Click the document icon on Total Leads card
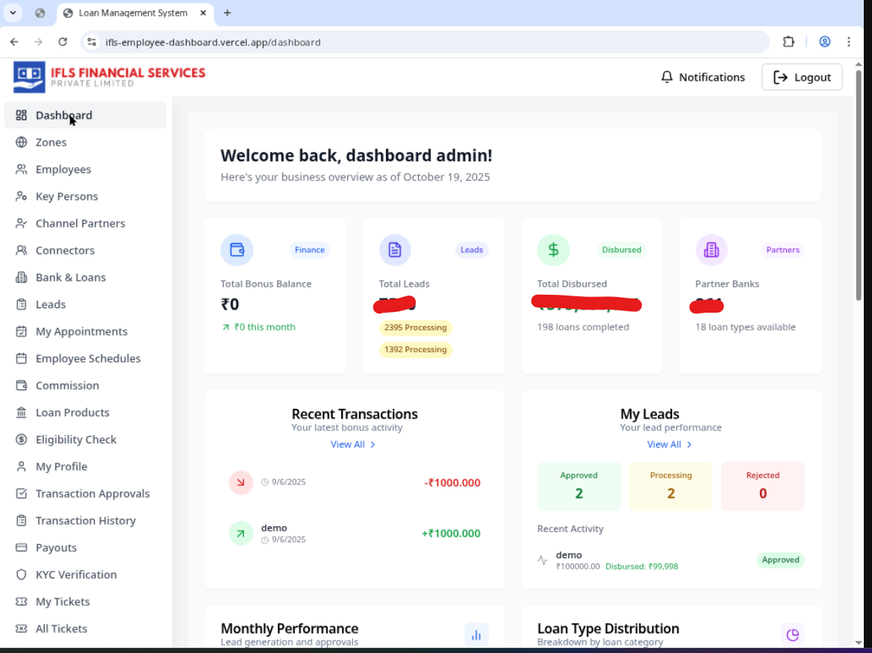This screenshot has width=872, height=653. pos(395,250)
